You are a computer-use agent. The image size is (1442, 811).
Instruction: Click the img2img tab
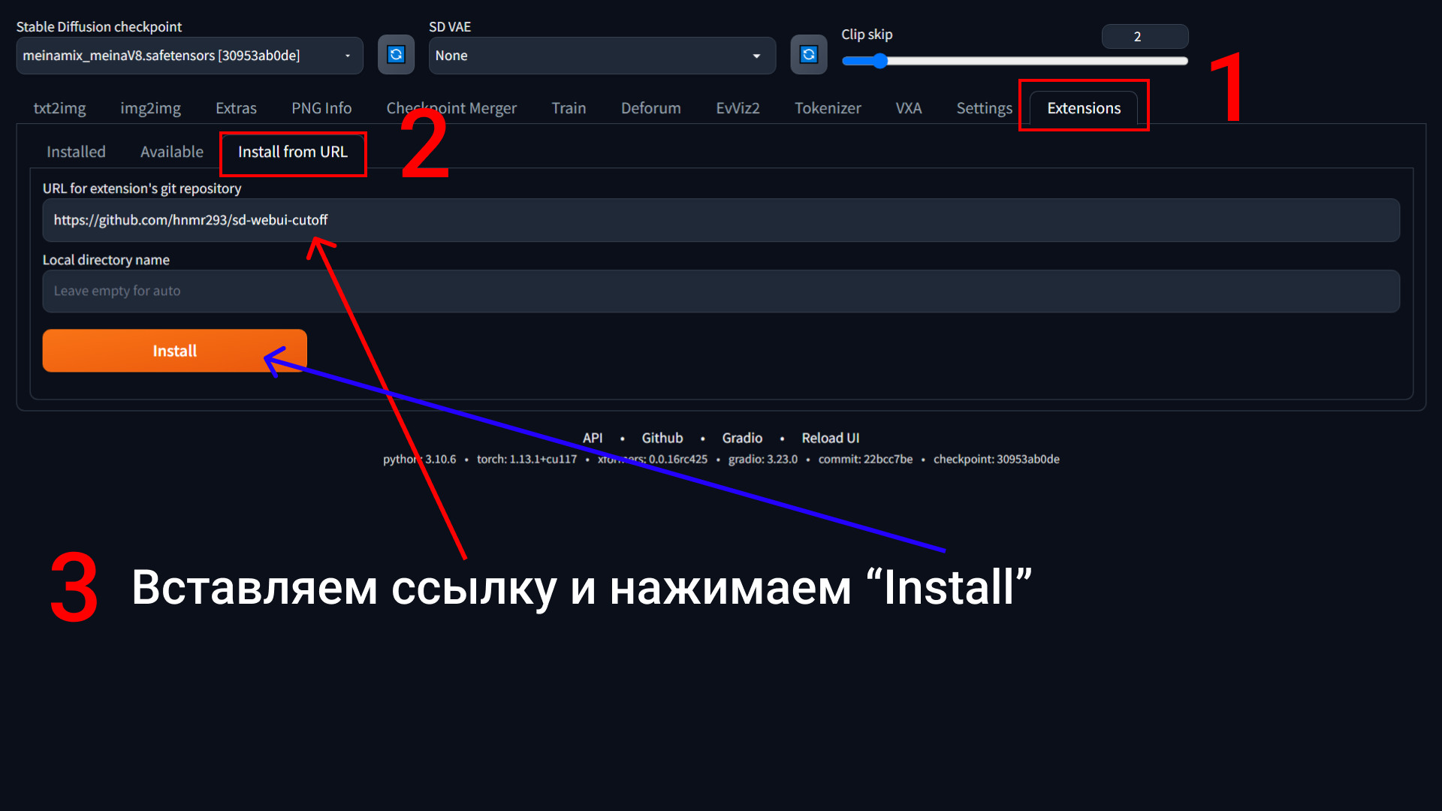coord(149,108)
